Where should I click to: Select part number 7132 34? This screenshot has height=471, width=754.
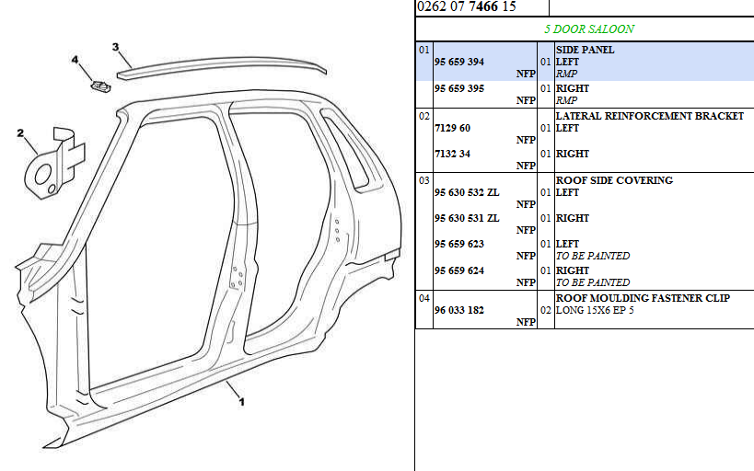coord(452,155)
